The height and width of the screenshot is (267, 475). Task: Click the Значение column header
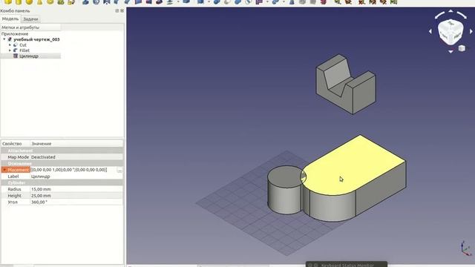(76, 143)
